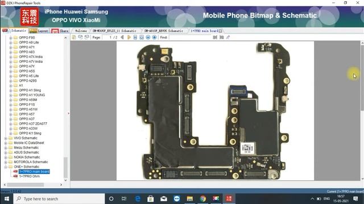Expand the OPPO A71 folder
Viewport: 364px width, 204px height.
[x=11, y=47]
